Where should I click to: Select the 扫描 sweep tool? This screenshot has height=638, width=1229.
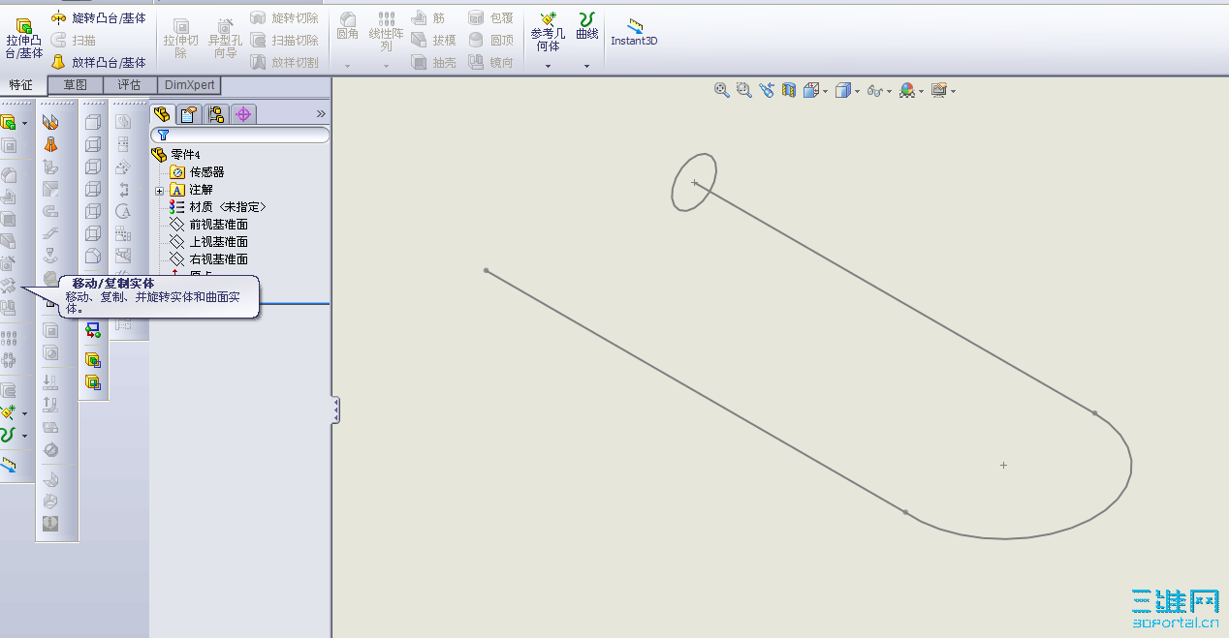click(74, 41)
